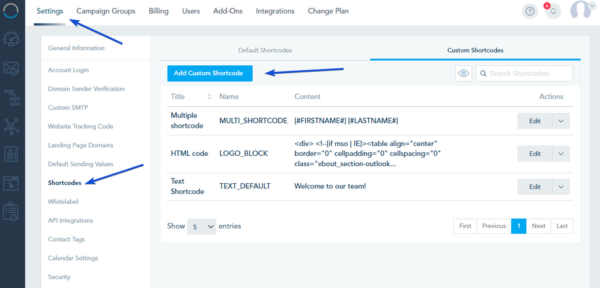Screen dimensions: 600x288
Task: Open the dashboard speedometer icon in sidebar
Action: coord(12,39)
